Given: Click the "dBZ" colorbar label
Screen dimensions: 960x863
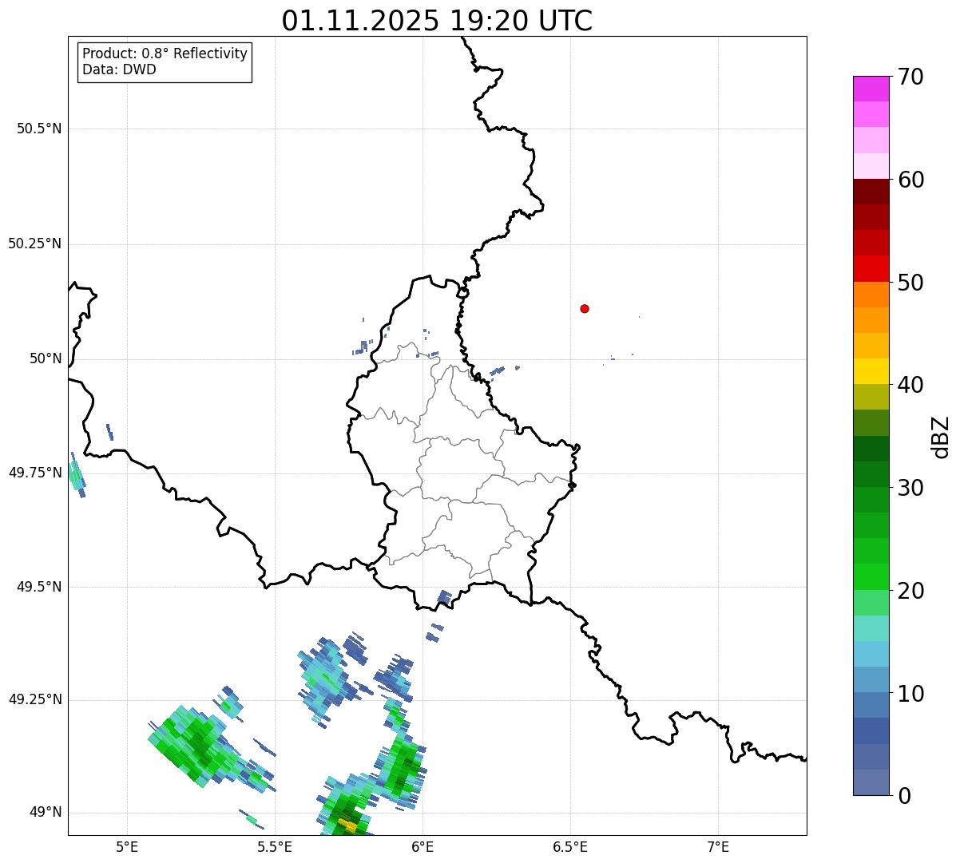Looking at the screenshot, I should pyautogui.click(x=941, y=437).
